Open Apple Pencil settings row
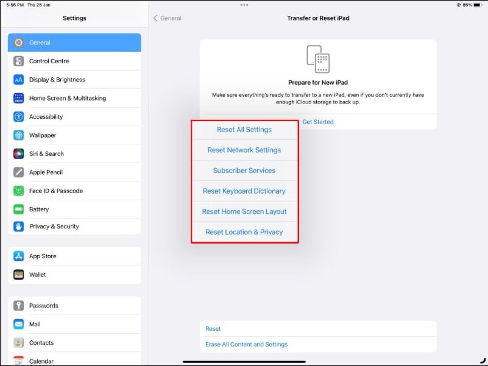This screenshot has width=488, height=366. (x=74, y=172)
